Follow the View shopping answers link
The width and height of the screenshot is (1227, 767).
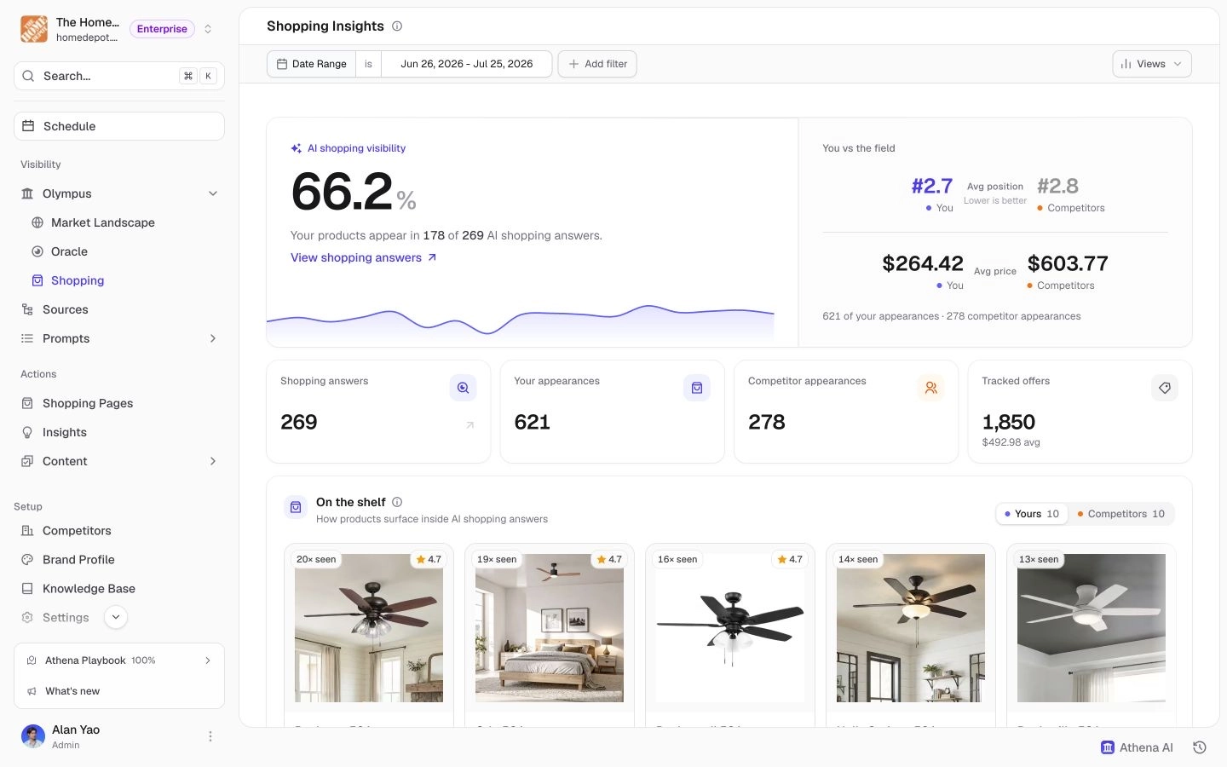[x=364, y=257]
